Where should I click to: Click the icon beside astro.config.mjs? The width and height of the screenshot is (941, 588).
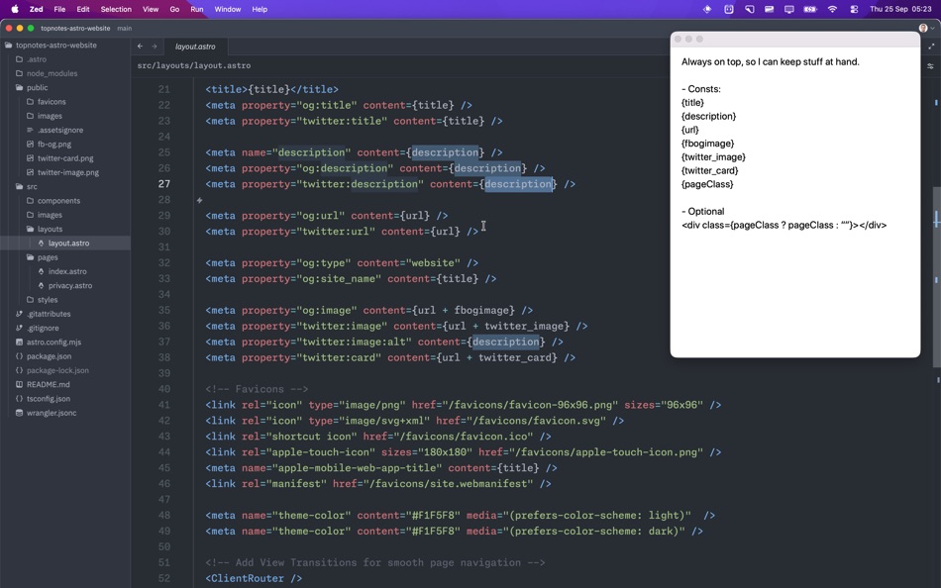(x=22, y=342)
